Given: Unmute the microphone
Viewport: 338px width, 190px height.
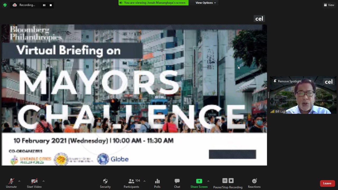Looking at the screenshot, I should 11,183.
